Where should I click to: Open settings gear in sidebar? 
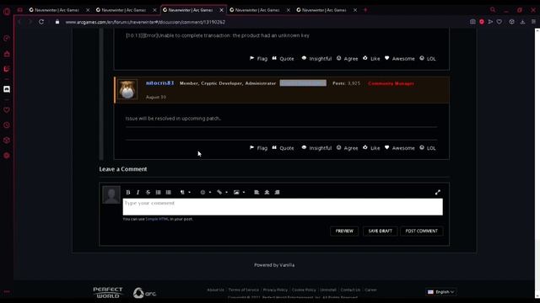click(x=7, y=156)
